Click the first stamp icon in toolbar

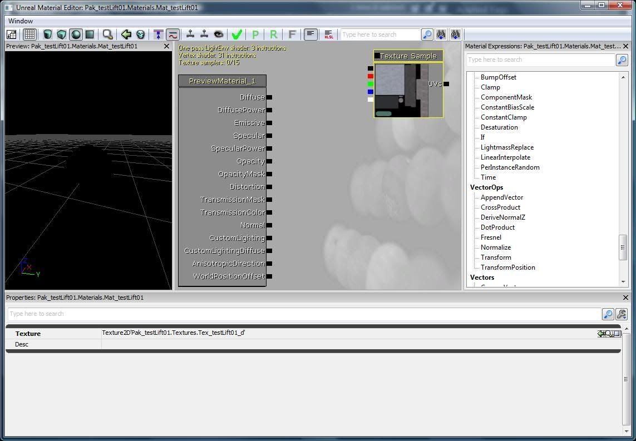point(190,34)
